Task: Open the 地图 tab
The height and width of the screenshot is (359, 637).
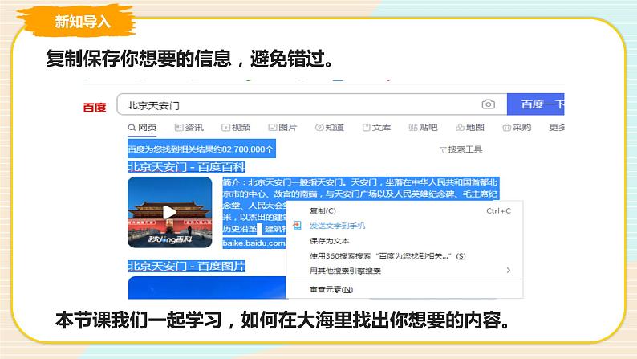Action: point(469,127)
